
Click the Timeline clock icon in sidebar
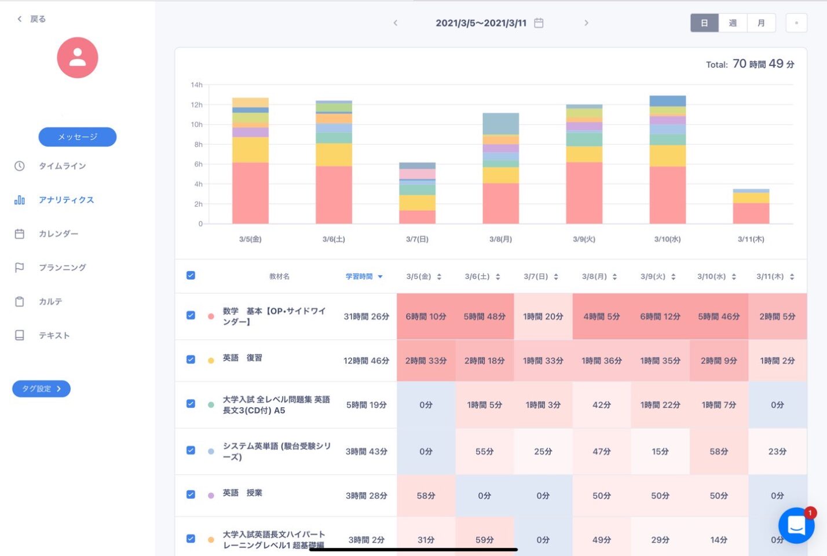[x=20, y=166]
